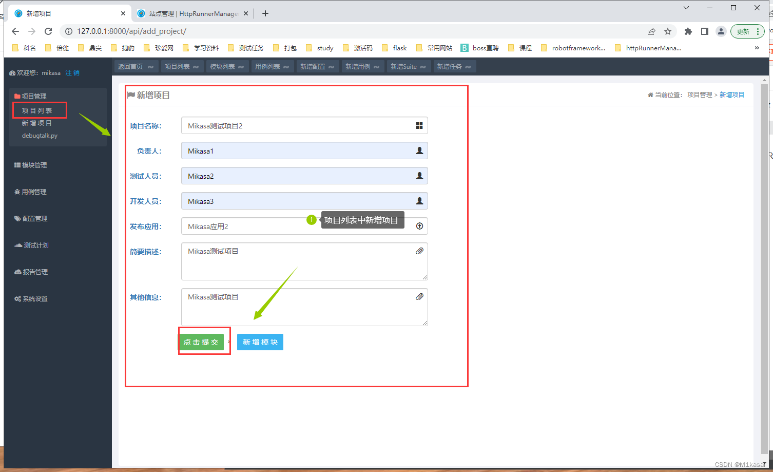Open the httpRunnerMana... bookmark folder
Image resolution: width=773 pixels, height=472 pixels.
pyautogui.click(x=648, y=48)
